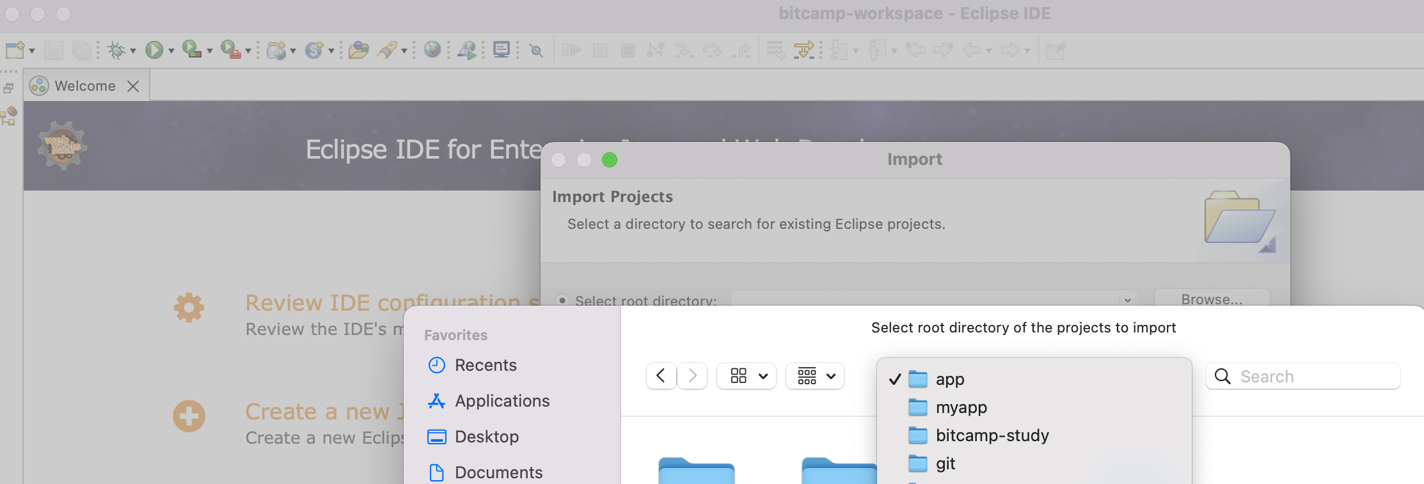Close the Welcome tab
The image size is (1424, 484).
(133, 86)
